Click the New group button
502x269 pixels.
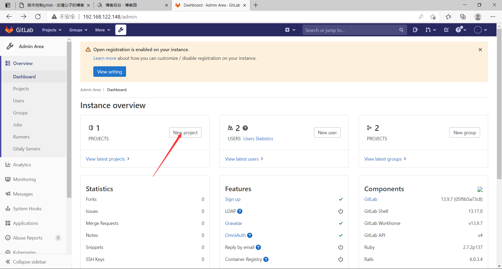465,132
